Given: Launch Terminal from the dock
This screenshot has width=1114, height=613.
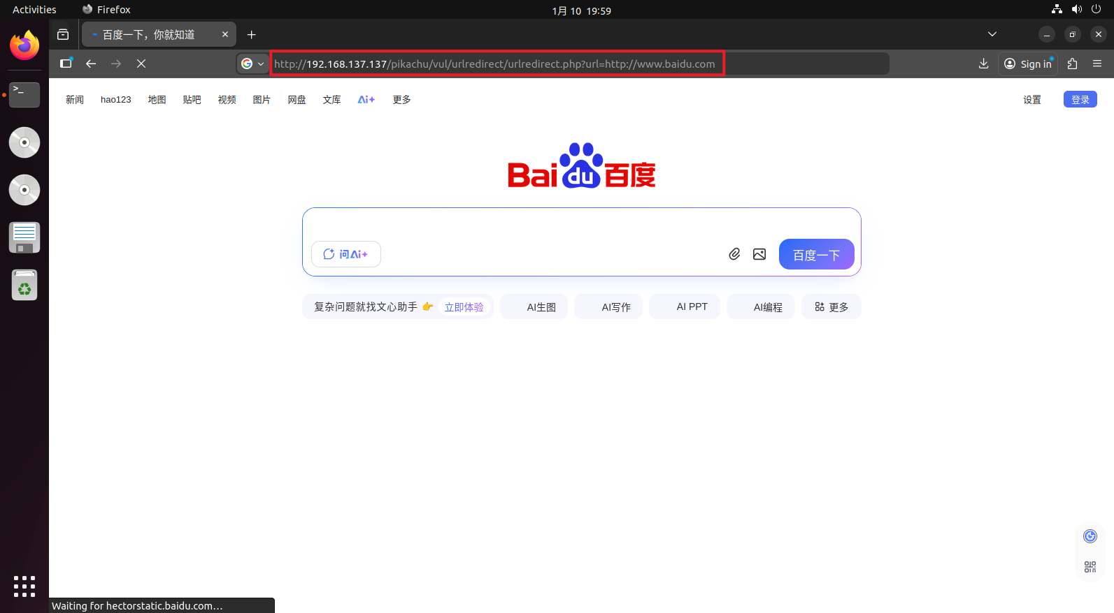Looking at the screenshot, I should pyautogui.click(x=24, y=94).
